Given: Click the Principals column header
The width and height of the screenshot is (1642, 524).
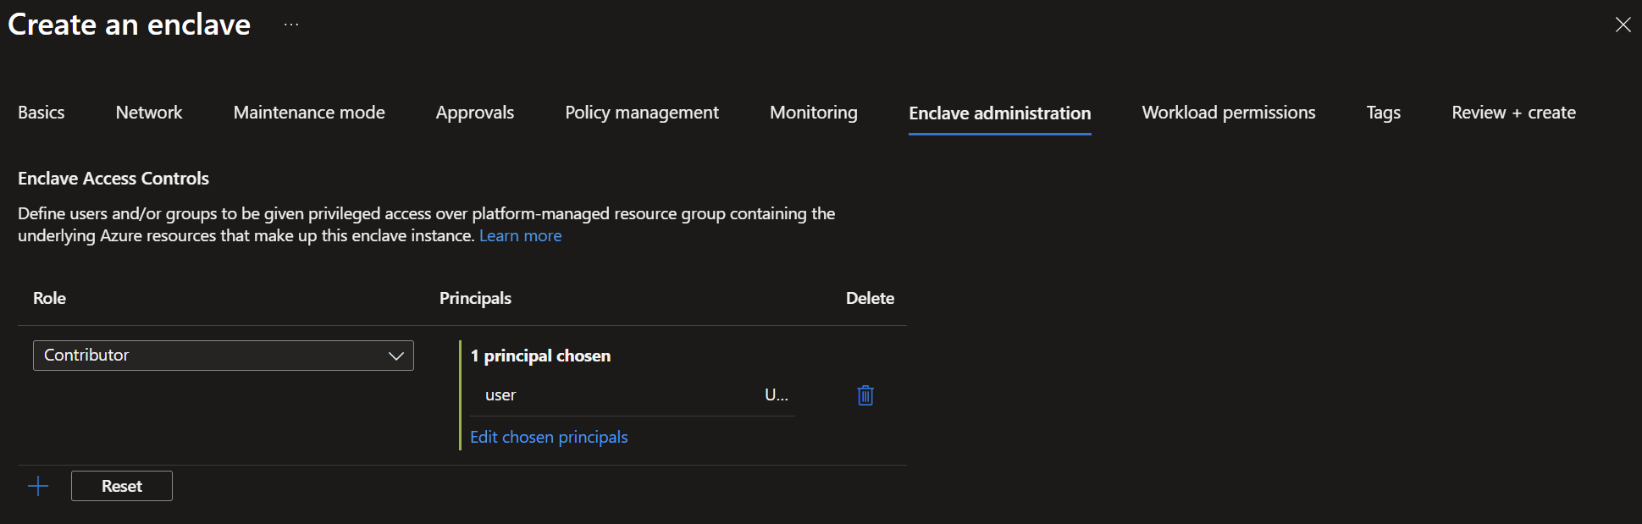Looking at the screenshot, I should coord(475,298).
